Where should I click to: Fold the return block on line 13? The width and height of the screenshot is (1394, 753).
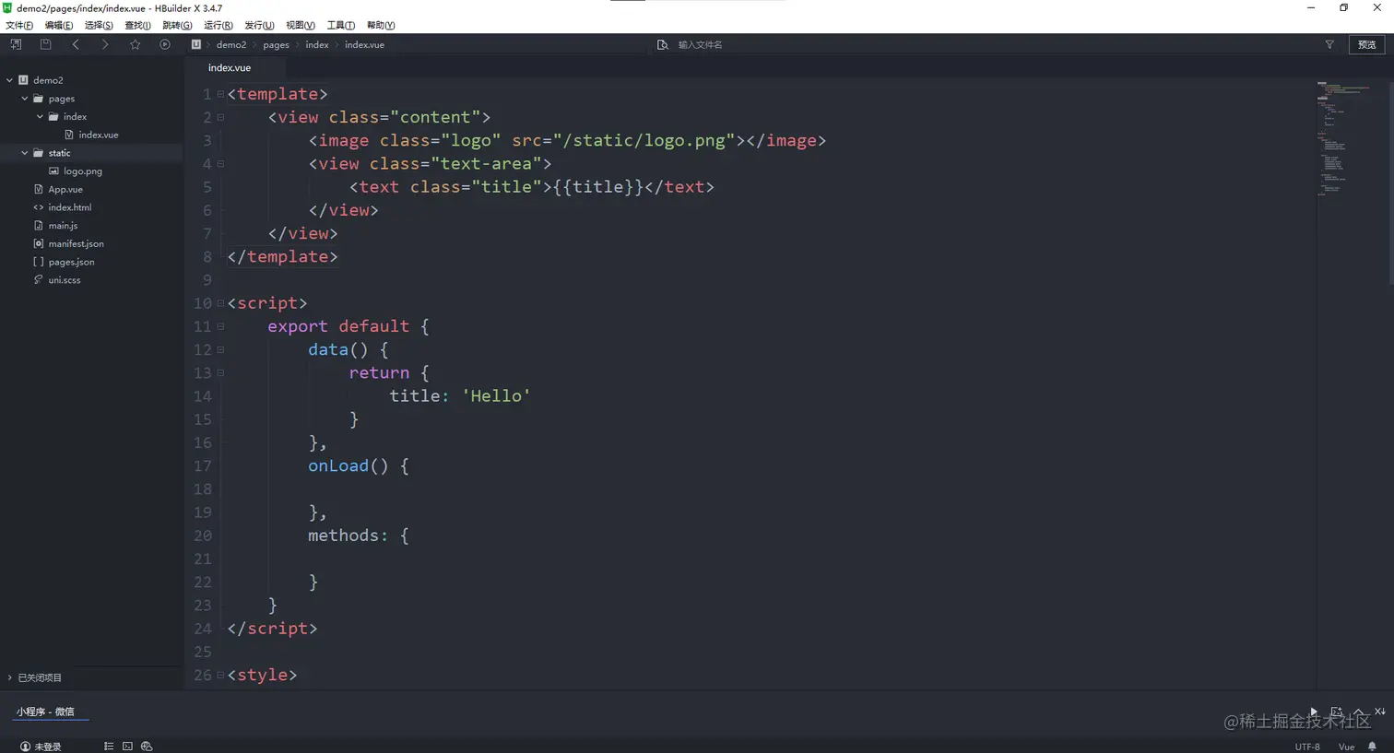coord(220,372)
